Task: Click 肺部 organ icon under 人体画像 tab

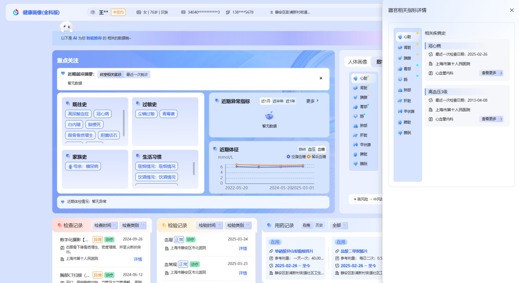Action: 356,125
